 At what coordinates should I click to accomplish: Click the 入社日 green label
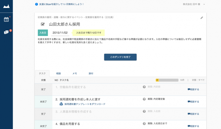(x=43, y=33)
